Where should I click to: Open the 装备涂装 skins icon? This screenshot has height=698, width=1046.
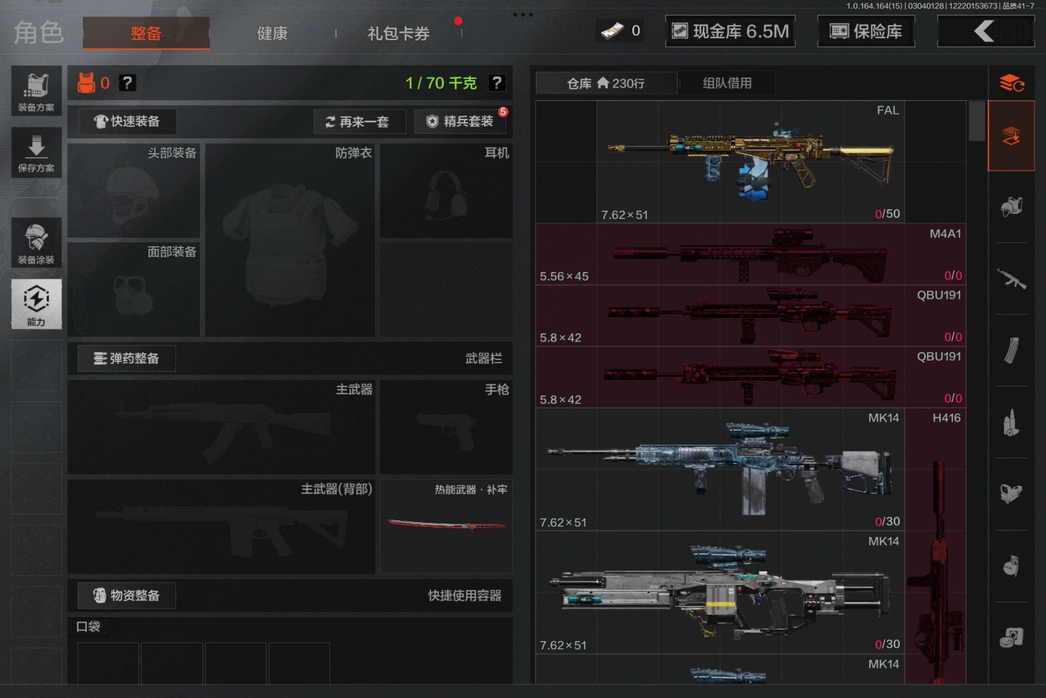[36, 243]
